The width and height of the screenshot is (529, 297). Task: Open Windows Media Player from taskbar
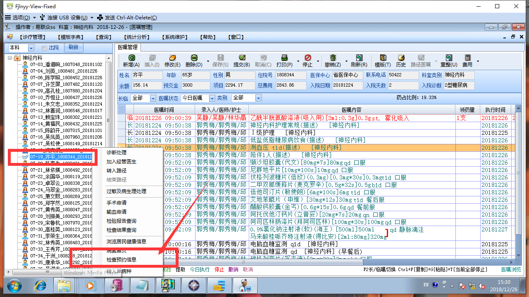90,286
